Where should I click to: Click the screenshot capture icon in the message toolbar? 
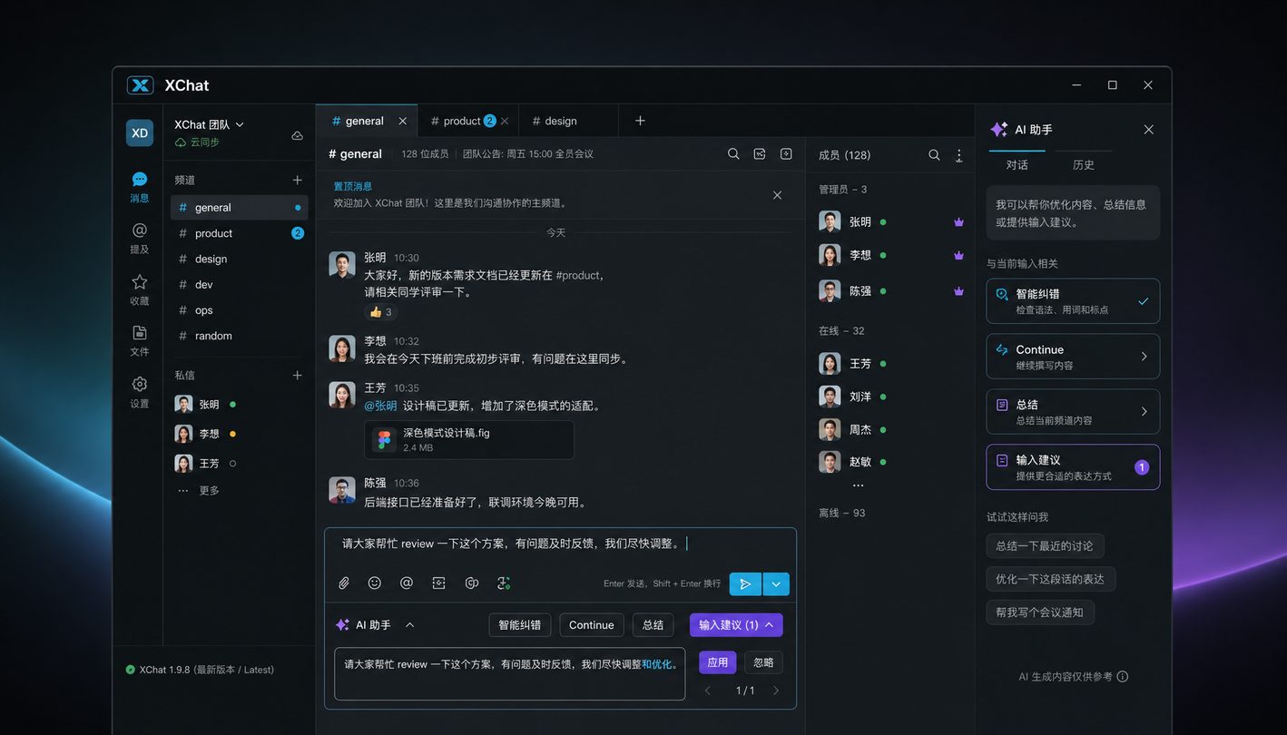point(438,583)
